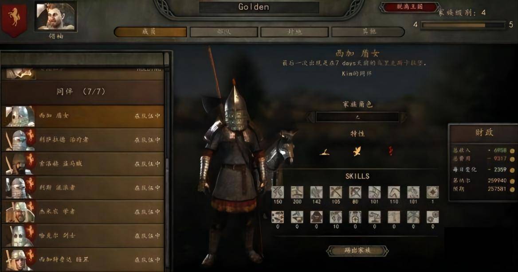The width and height of the screenshot is (518, 272).
Task: Open the clan role selection box
Action: (357, 117)
